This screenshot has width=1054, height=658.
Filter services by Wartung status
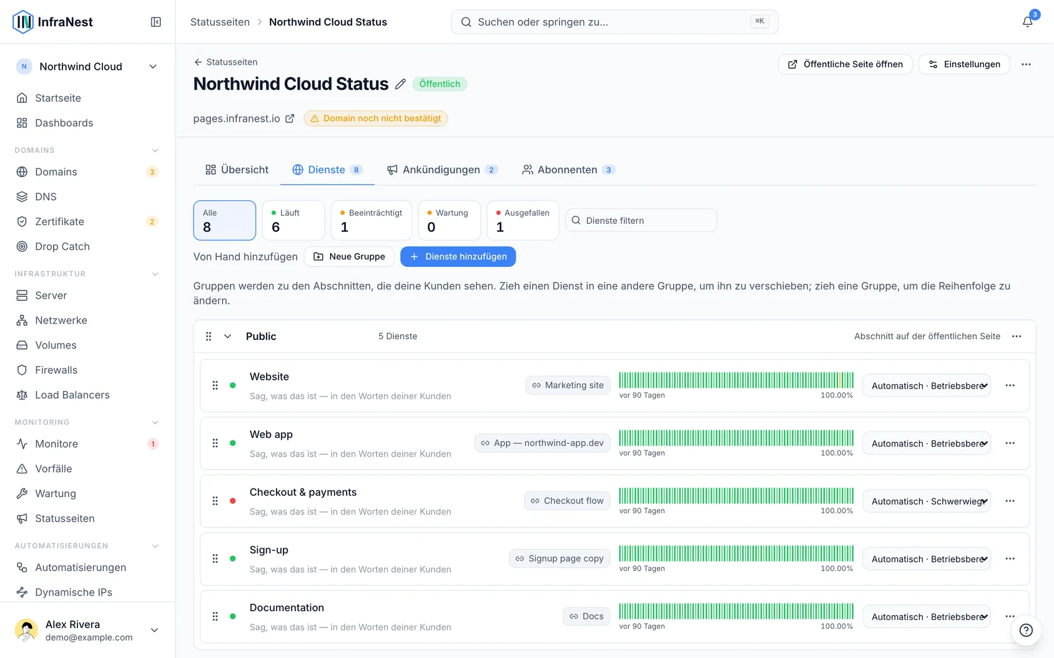(x=450, y=220)
